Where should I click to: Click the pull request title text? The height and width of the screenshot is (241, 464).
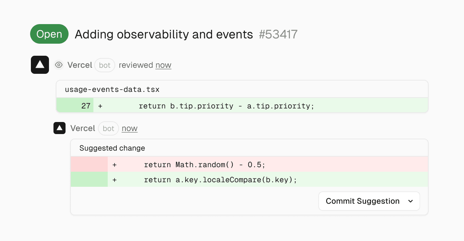pos(164,34)
